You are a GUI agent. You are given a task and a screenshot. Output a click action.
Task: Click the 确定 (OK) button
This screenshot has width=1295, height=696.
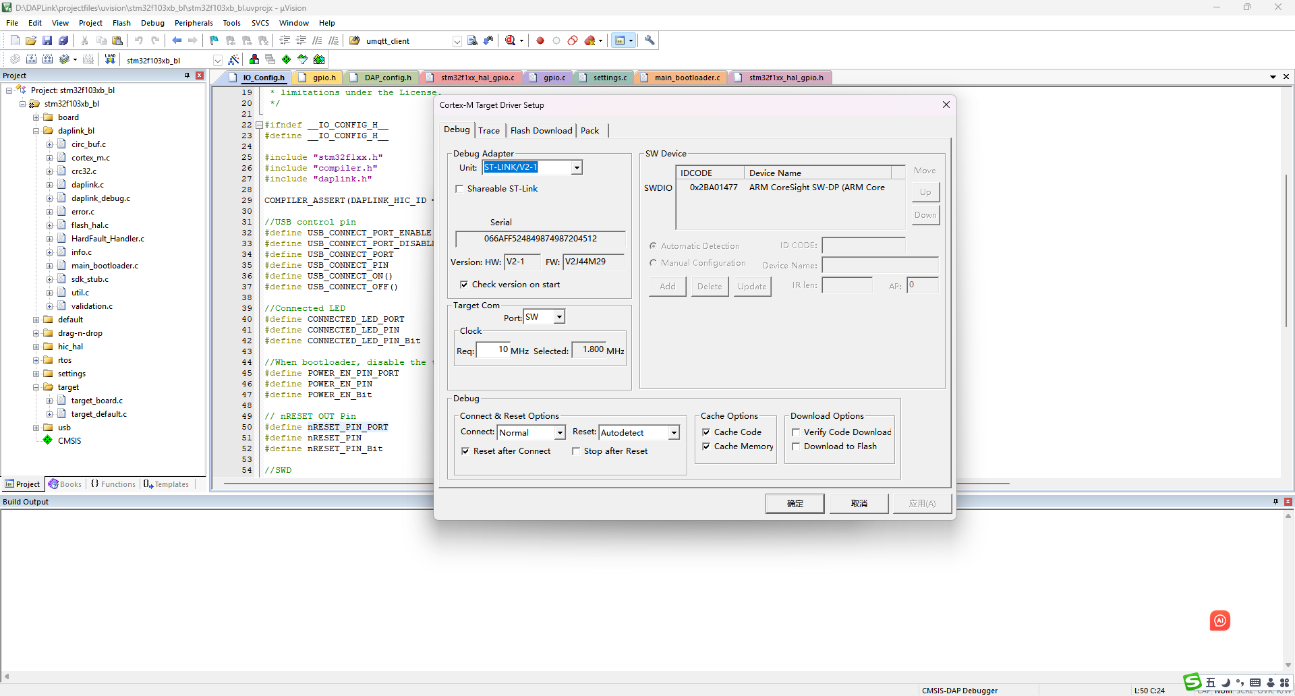point(795,503)
